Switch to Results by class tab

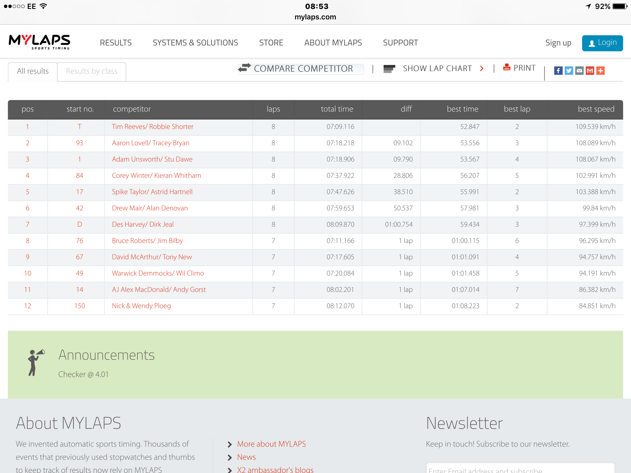pyautogui.click(x=92, y=71)
